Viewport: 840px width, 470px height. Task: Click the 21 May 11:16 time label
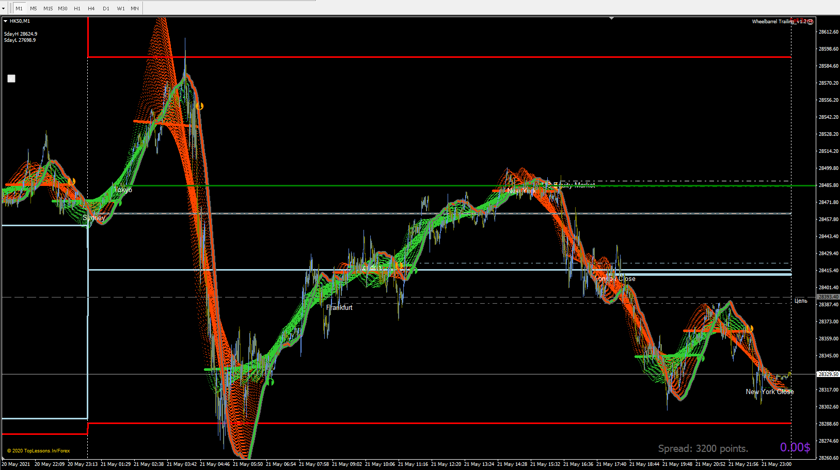point(413,464)
